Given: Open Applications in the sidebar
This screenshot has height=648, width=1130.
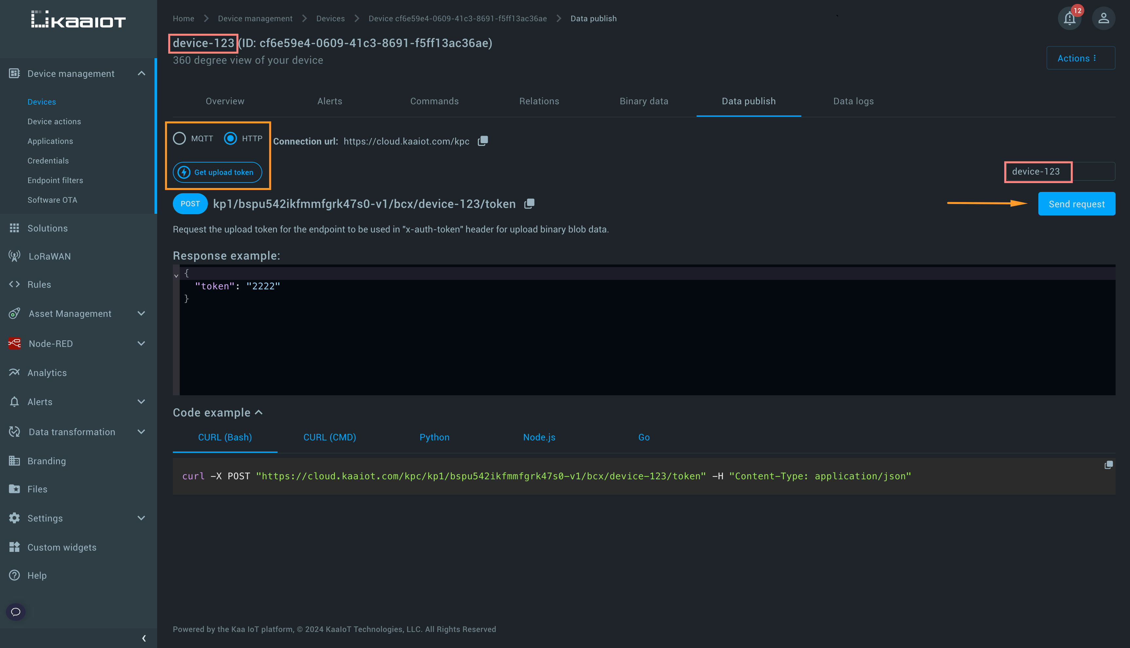Looking at the screenshot, I should (x=50, y=141).
